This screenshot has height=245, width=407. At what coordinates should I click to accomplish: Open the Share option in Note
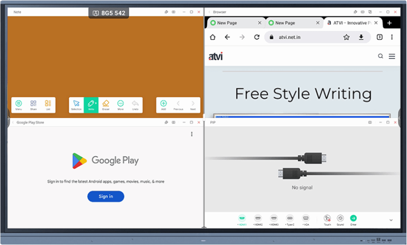point(33,104)
